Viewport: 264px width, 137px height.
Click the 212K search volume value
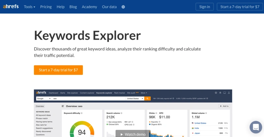tap(111, 117)
